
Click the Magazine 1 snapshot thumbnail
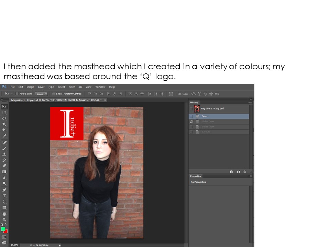(197, 109)
